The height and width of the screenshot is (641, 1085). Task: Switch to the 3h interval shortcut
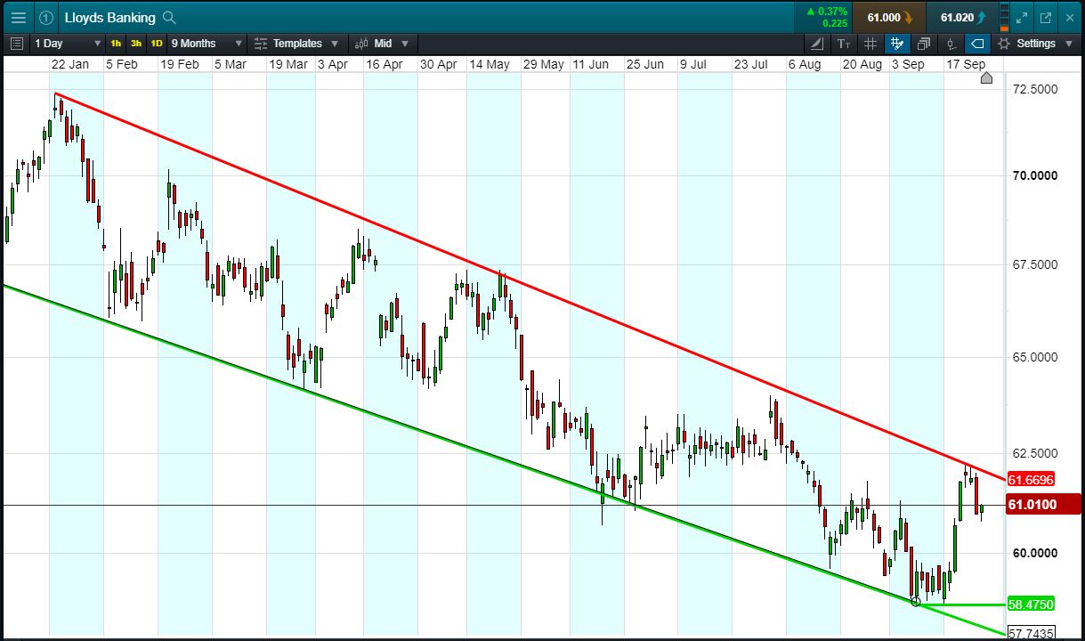[x=136, y=43]
